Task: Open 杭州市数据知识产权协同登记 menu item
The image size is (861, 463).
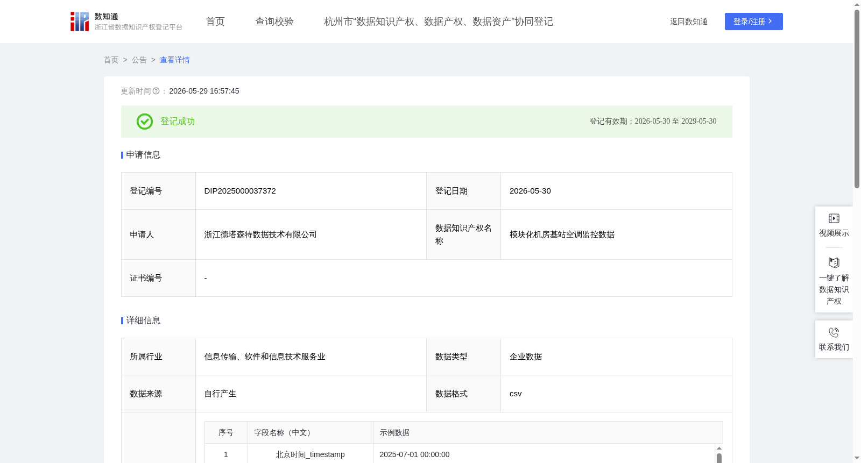Action: point(439,22)
